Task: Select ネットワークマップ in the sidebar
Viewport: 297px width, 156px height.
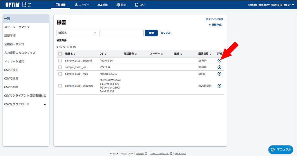Action: point(17,27)
